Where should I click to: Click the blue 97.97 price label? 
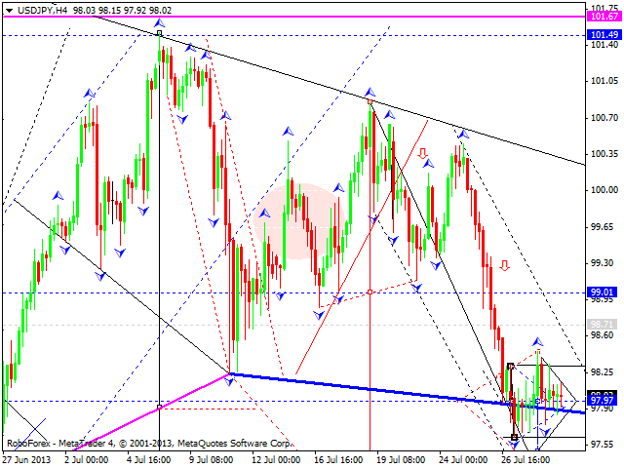604,400
